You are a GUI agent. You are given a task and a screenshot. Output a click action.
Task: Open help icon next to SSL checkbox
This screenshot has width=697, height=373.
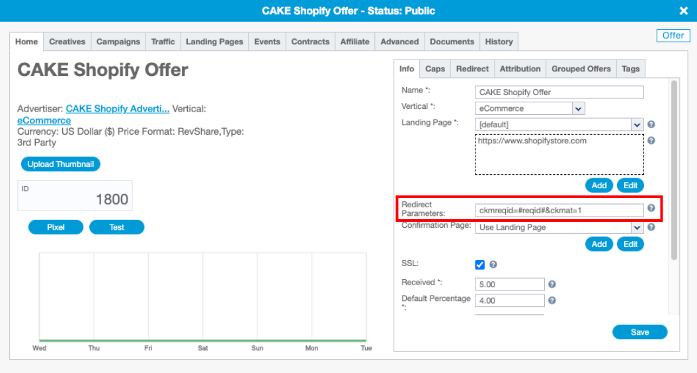pyautogui.click(x=493, y=264)
